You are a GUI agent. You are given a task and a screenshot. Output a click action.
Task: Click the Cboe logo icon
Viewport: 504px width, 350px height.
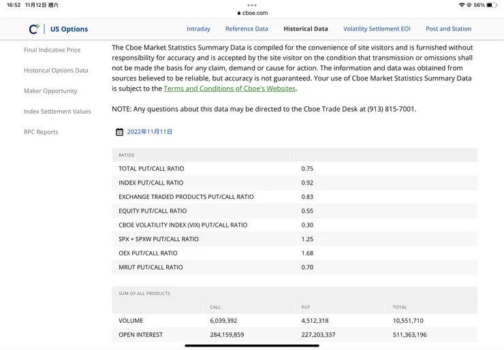click(34, 29)
